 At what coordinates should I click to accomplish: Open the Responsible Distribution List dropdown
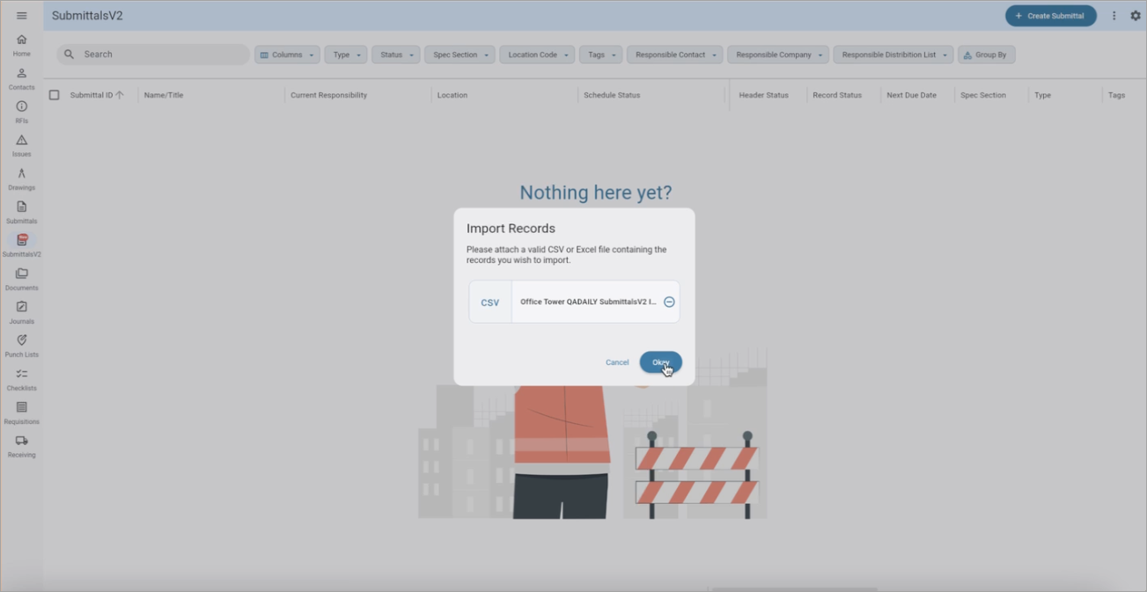pos(893,55)
